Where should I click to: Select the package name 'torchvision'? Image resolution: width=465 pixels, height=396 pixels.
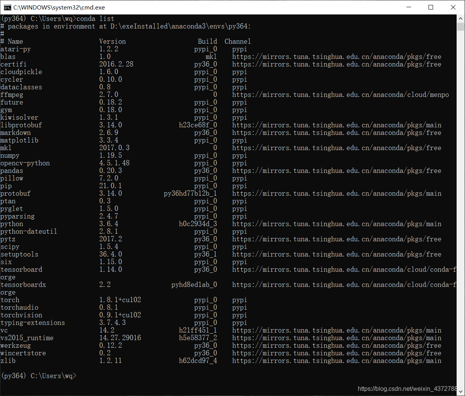[21, 315]
